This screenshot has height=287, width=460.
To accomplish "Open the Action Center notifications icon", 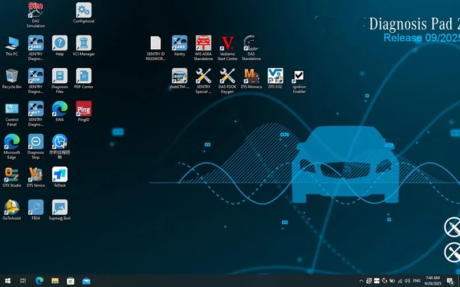I will point(451,281).
